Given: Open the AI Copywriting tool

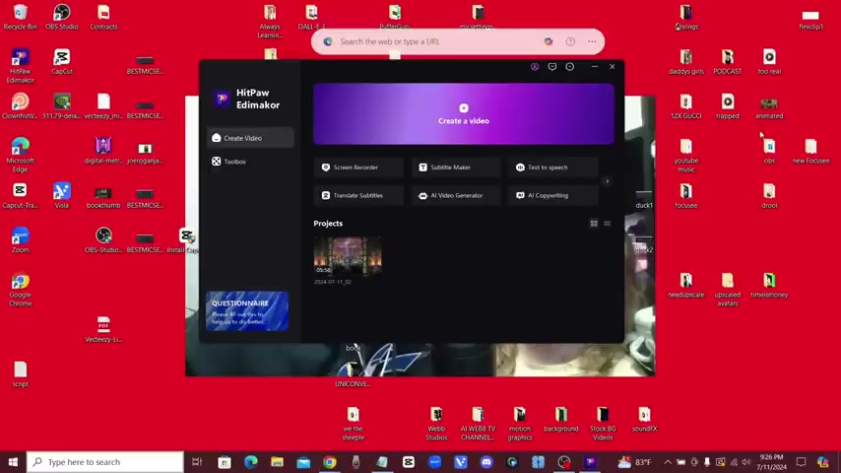Looking at the screenshot, I should pyautogui.click(x=553, y=195).
